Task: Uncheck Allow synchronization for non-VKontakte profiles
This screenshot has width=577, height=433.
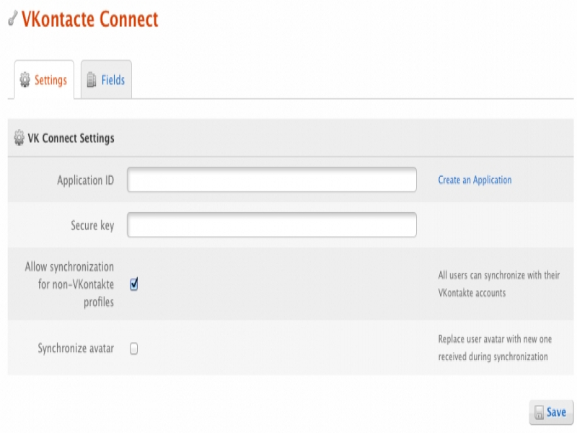Action: pos(134,284)
